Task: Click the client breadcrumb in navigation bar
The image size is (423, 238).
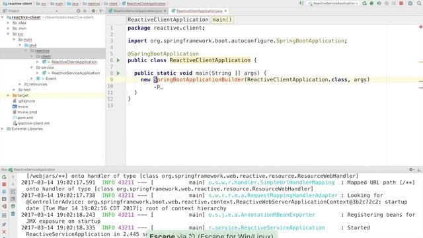Action: click(x=110, y=3)
